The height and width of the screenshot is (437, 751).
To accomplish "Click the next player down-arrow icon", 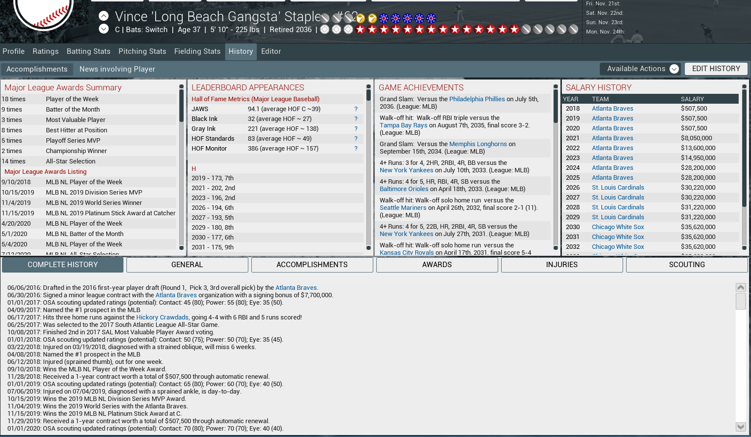I will coord(104,29).
